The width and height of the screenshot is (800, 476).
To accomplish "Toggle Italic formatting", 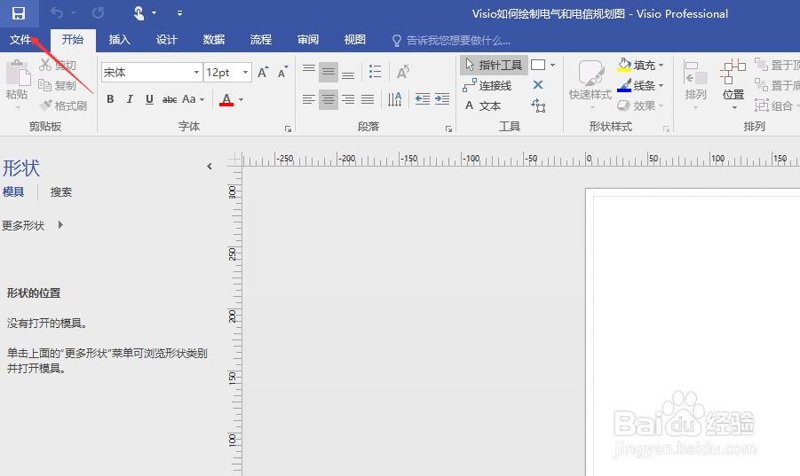I will tap(130, 99).
